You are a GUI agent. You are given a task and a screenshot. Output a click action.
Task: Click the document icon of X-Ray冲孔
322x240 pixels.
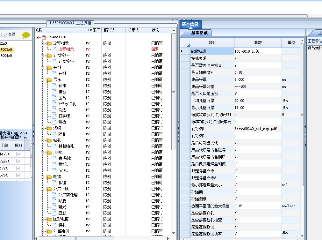[54, 104]
